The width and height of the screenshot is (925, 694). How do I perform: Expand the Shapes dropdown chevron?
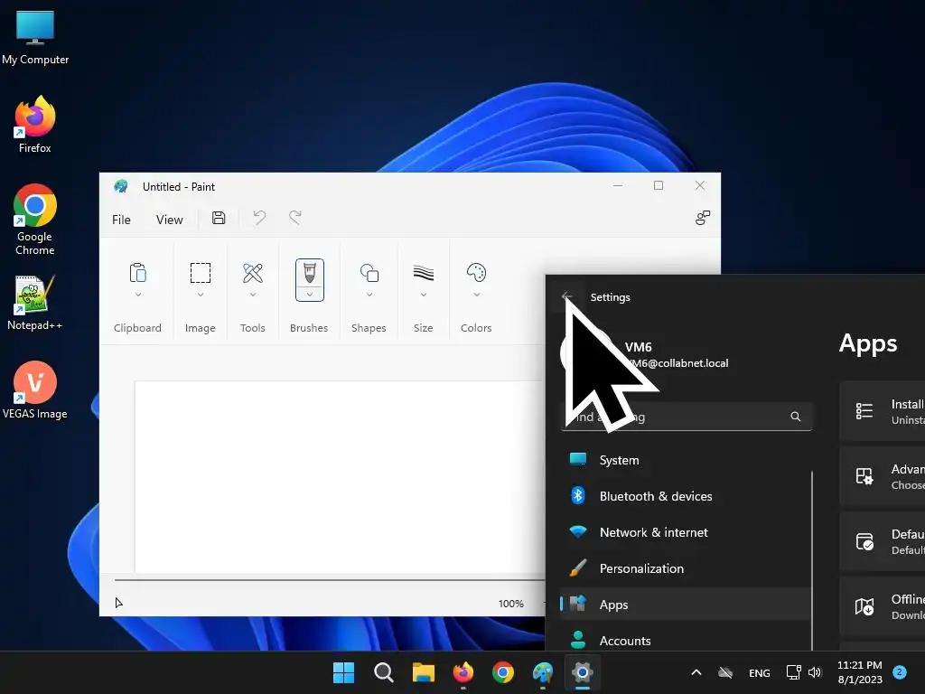tap(369, 295)
